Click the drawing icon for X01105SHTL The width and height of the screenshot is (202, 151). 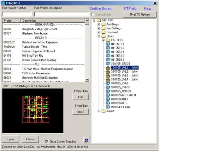click(x=108, y=103)
